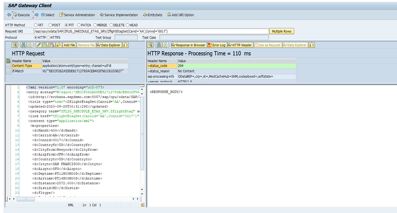Click the Test Case input field

(x=214, y=38)
